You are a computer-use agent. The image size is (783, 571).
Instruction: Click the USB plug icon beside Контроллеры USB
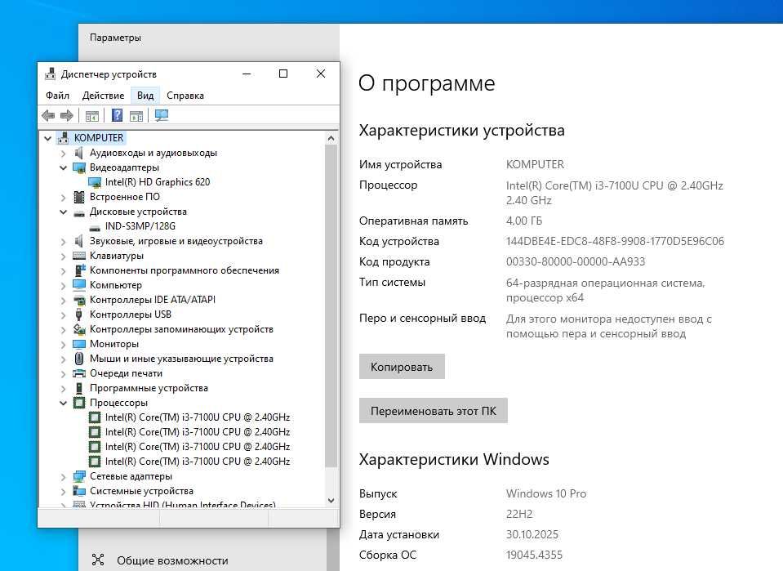click(x=79, y=314)
